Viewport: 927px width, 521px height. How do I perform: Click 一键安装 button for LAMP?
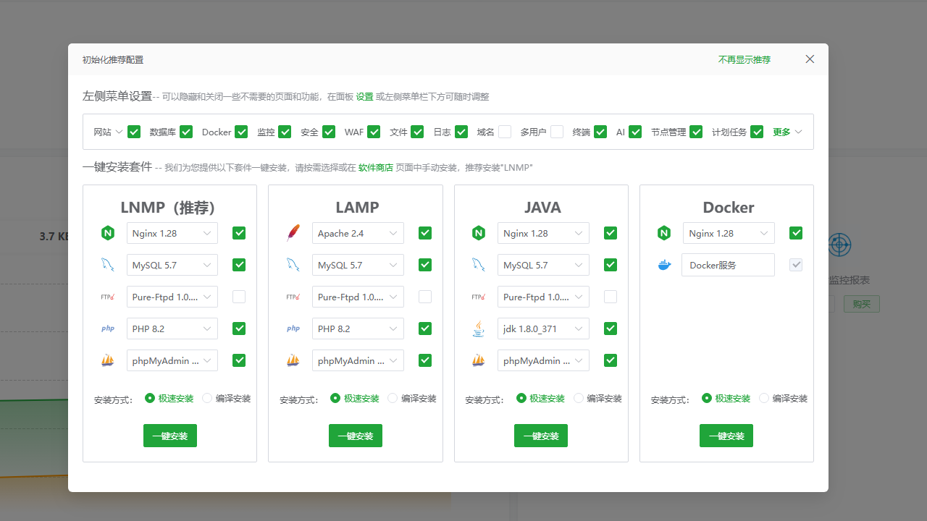pos(356,436)
